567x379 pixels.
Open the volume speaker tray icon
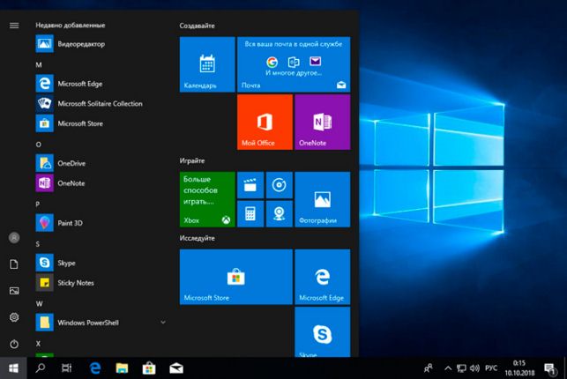point(474,368)
